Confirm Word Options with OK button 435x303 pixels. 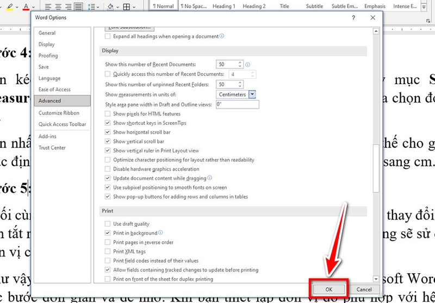(329, 289)
